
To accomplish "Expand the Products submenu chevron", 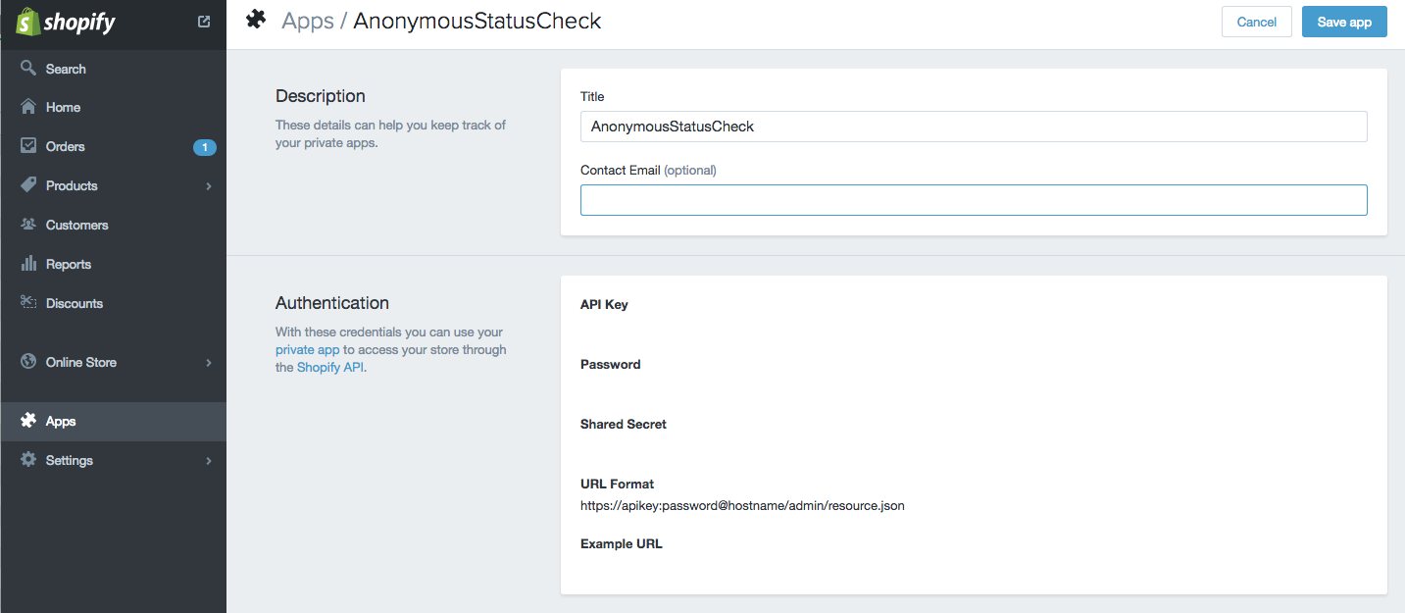I will (x=209, y=186).
